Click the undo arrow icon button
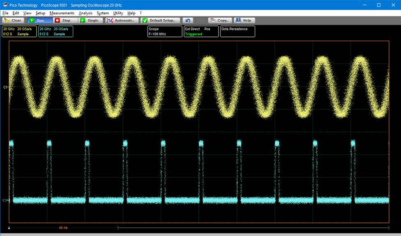This screenshot has height=236, width=401. coord(188,21)
